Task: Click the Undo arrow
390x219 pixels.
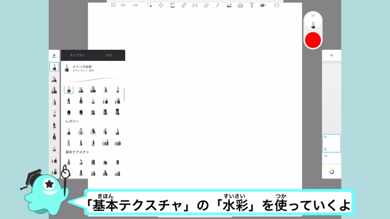Action: coord(124,5)
